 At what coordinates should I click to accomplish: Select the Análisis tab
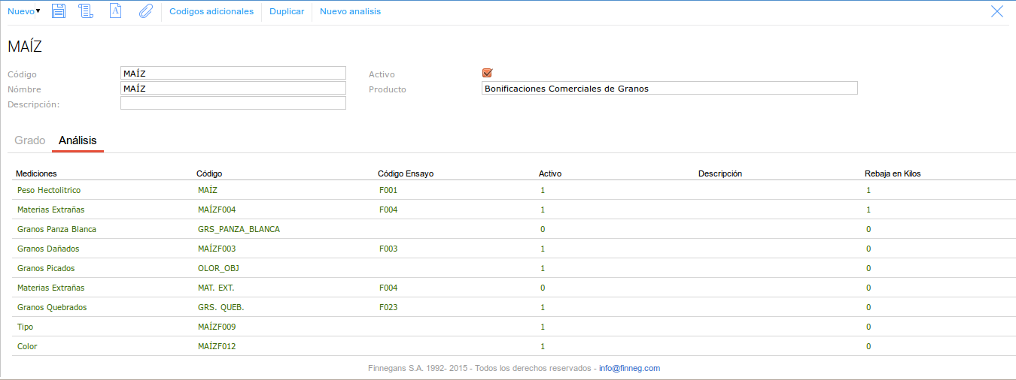pyautogui.click(x=78, y=140)
